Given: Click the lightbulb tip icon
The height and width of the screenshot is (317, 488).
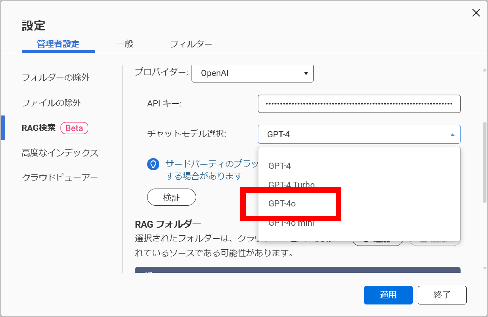Looking at the screenshot, I should click(153, 164).
